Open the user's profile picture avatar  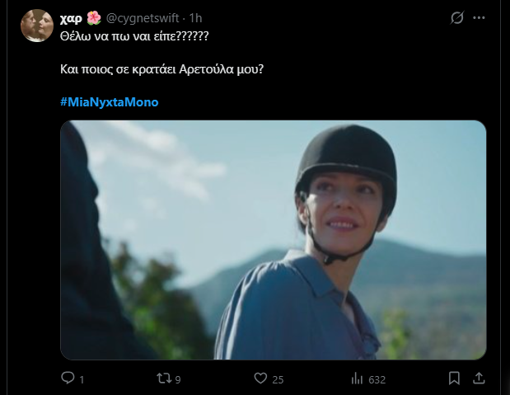[37, 26]
